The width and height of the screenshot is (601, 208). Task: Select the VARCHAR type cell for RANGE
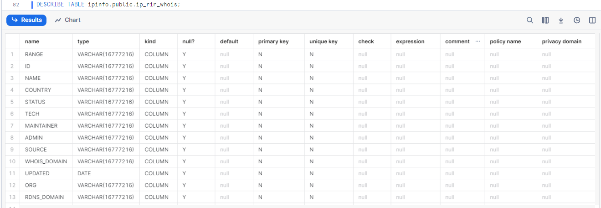coord(106,54)
